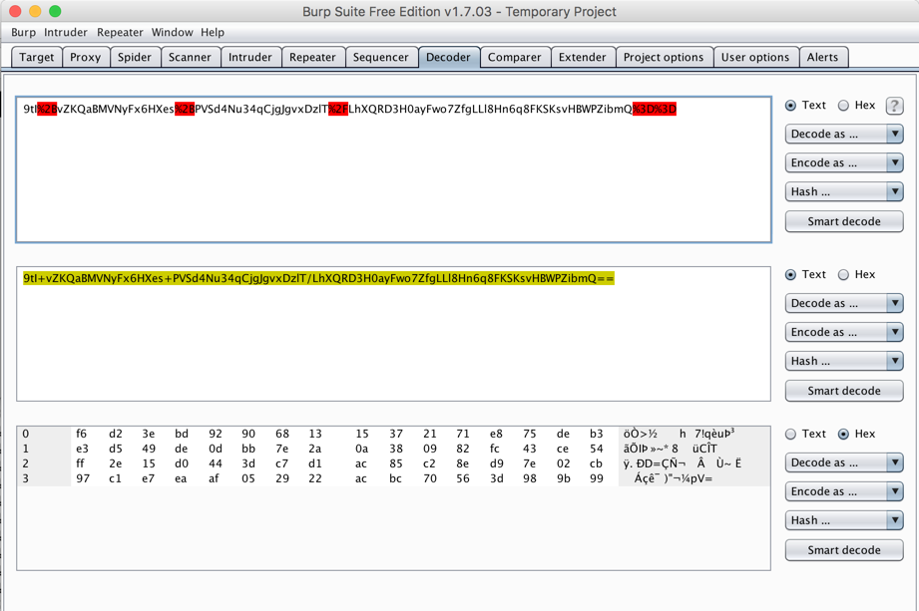Open the Project options tab

coord(664,57)
